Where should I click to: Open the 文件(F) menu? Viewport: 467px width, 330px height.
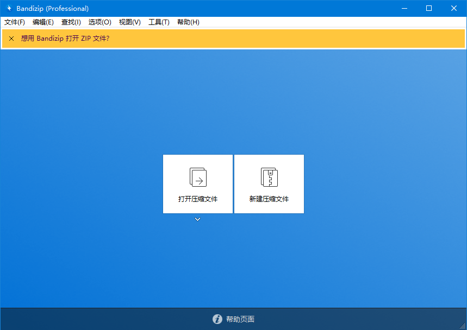(14, 22)
